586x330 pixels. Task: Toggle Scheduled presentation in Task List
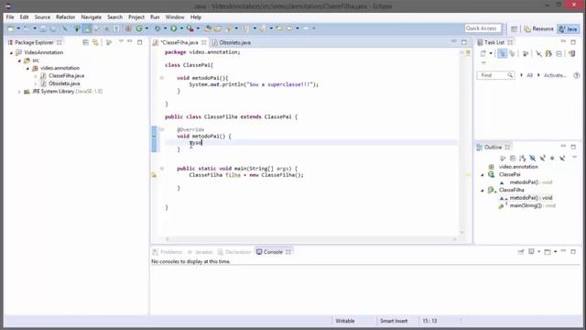tap(512, 54)
